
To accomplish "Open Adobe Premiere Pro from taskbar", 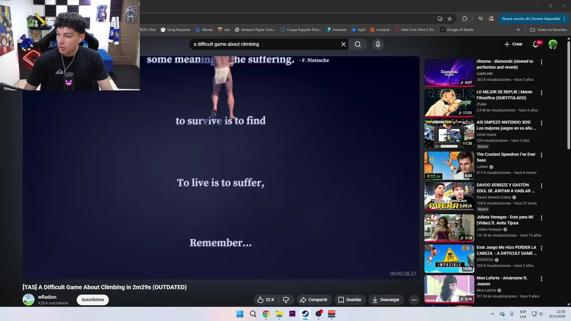I will point(292,314).
